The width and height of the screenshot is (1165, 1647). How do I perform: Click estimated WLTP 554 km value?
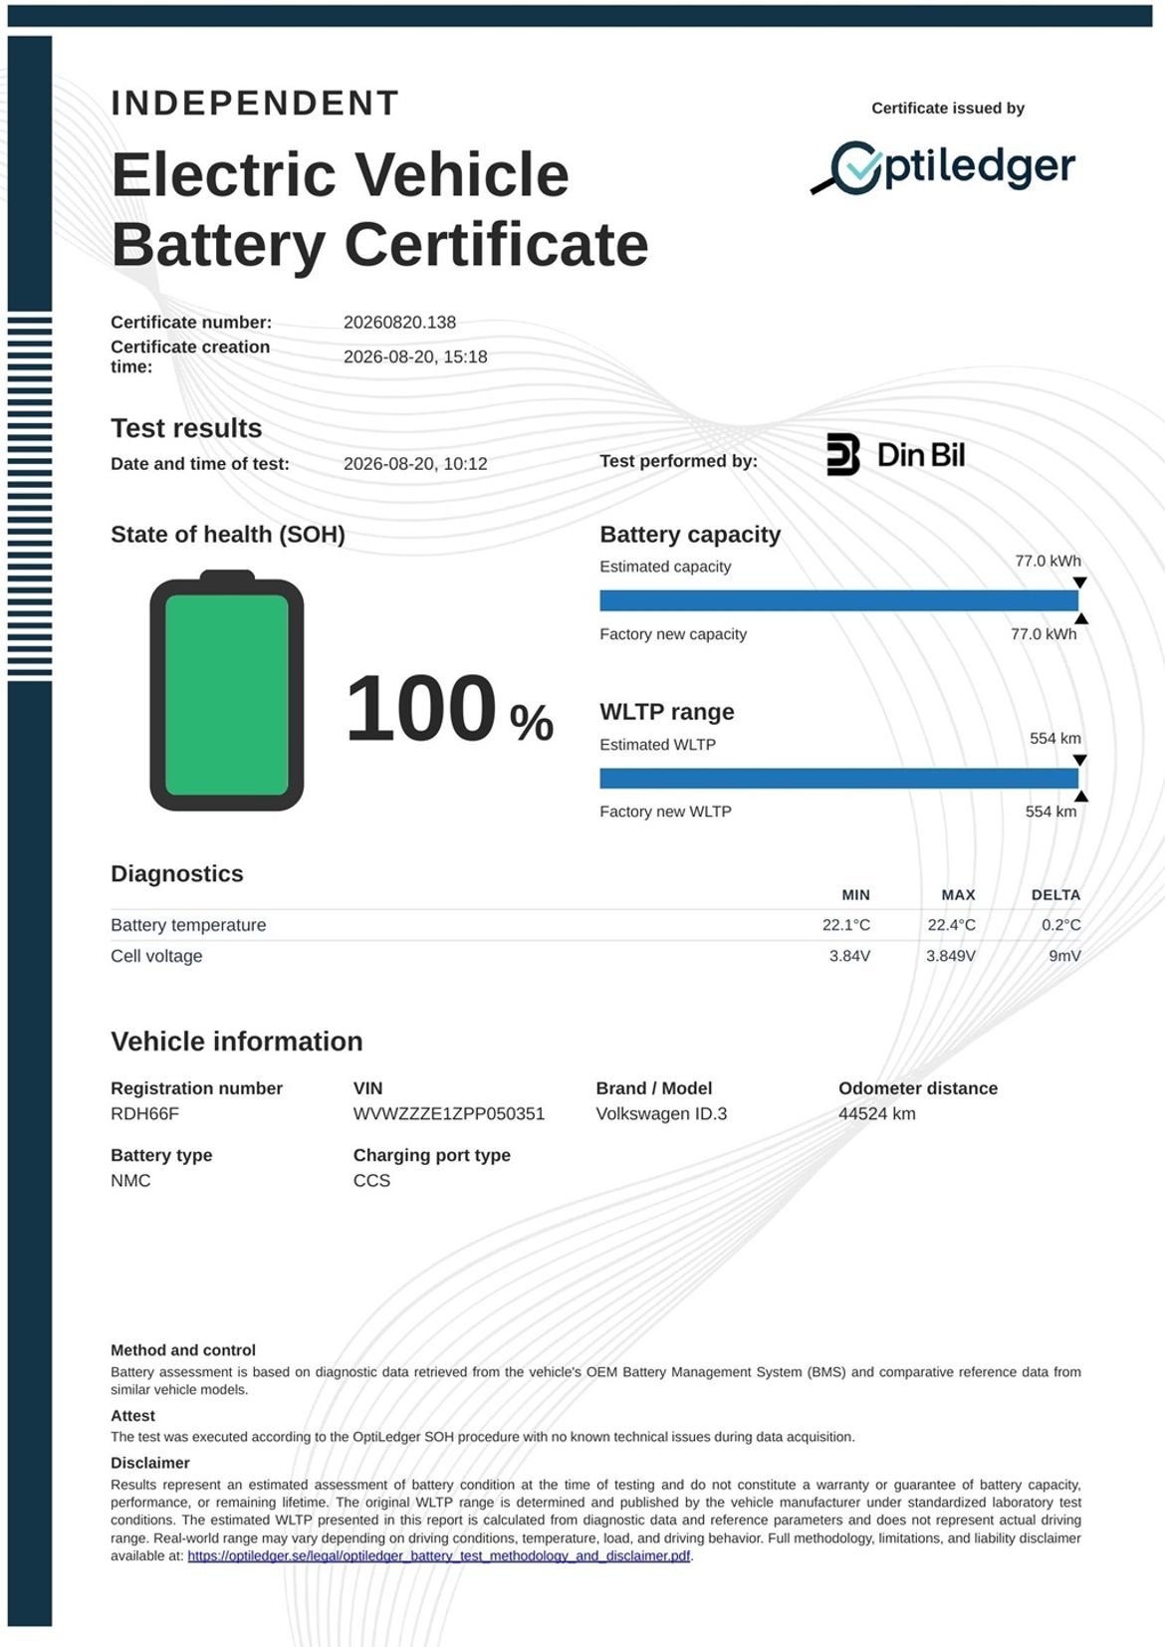[x=1055, y=738]
